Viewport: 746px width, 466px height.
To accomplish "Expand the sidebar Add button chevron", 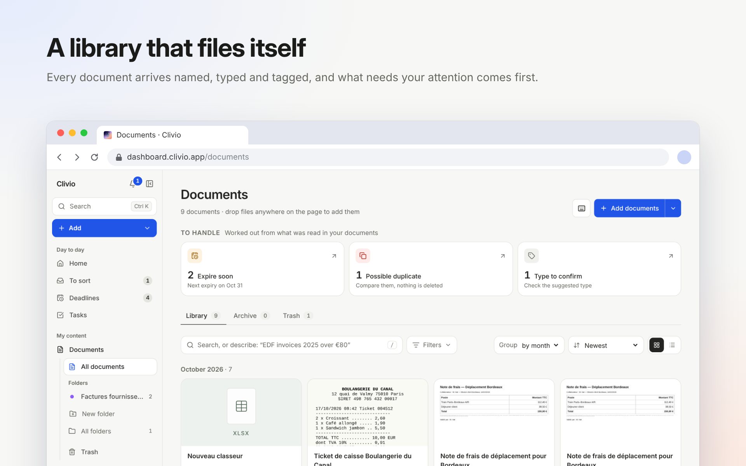I will [x=147, y=228].
